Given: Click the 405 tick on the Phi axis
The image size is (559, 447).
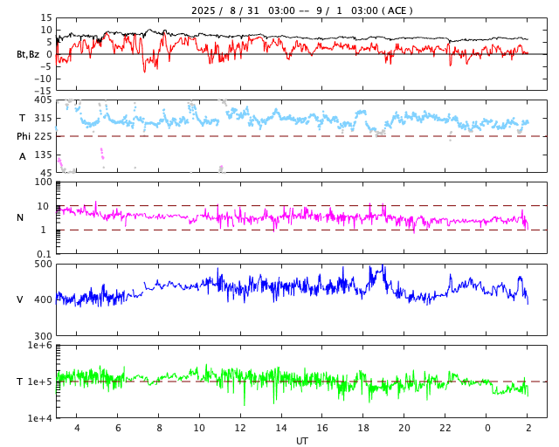Looking at the screenshot, I should 43,100.
